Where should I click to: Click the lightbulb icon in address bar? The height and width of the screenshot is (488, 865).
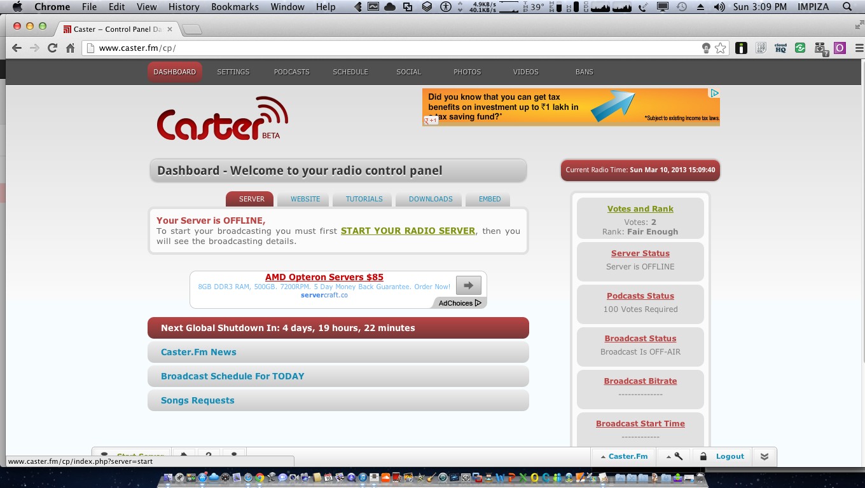coord(706,48)
